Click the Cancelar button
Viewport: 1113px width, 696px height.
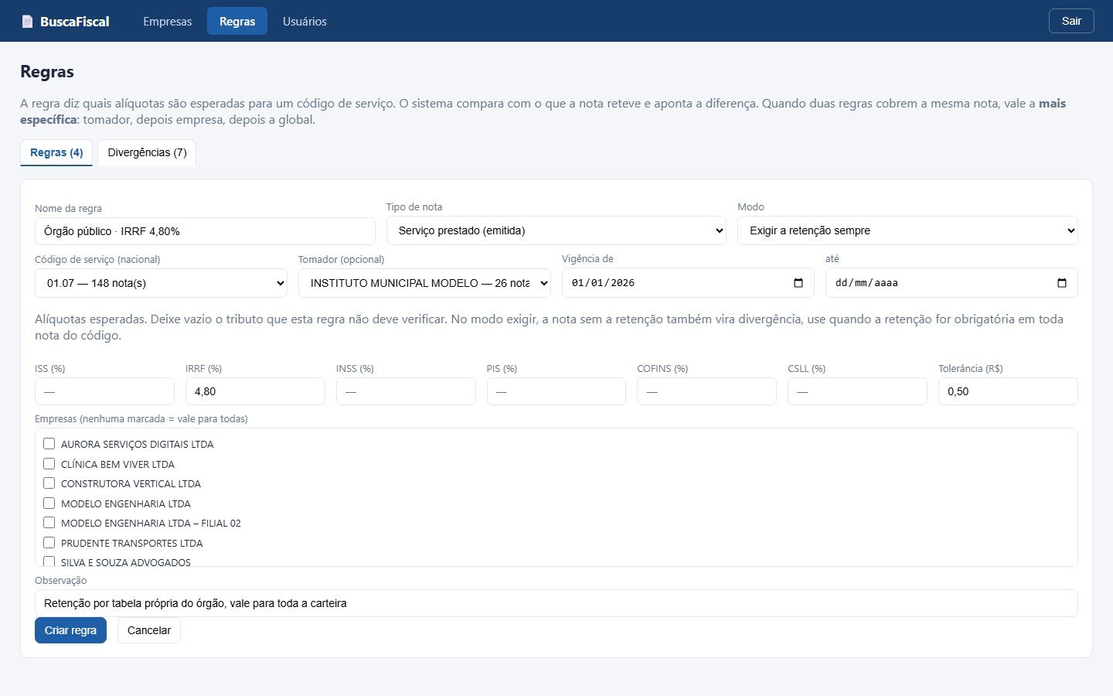pyautogui.click(x=149, y=630)
